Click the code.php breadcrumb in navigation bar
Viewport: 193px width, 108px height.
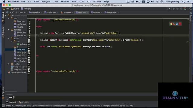point(26,9)
